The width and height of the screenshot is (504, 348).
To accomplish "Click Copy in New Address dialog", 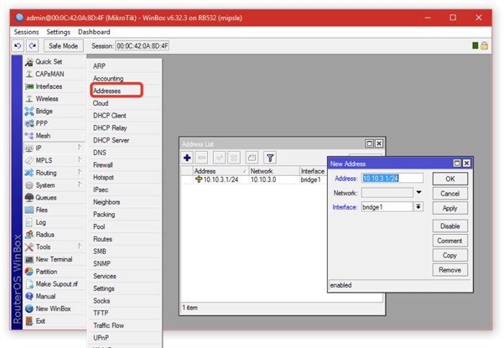I will (x=450, y=255).
